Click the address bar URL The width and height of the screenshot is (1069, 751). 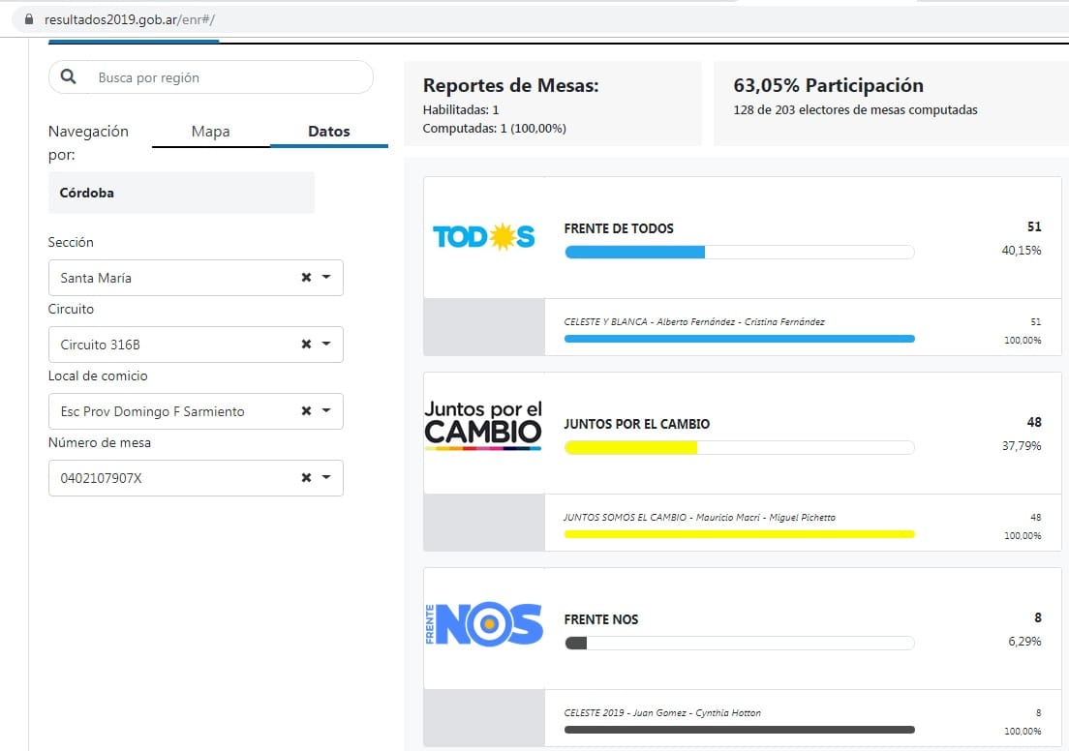click(x=130, y=19)
